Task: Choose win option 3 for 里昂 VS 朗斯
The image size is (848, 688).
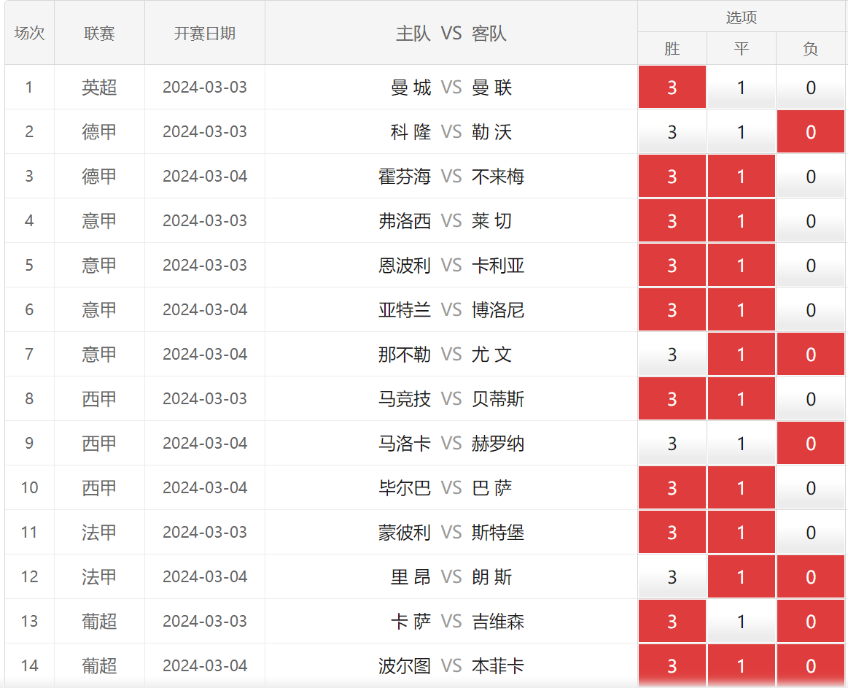Action: pyautogui.click(x=672, y=576)
